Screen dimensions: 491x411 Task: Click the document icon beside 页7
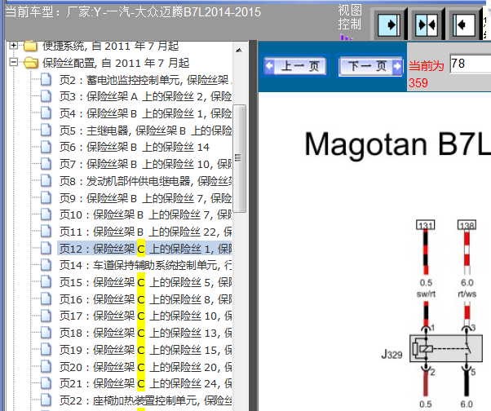tap(46, 163)
